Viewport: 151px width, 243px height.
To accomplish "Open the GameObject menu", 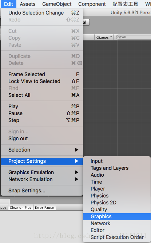I will [57, 4].
